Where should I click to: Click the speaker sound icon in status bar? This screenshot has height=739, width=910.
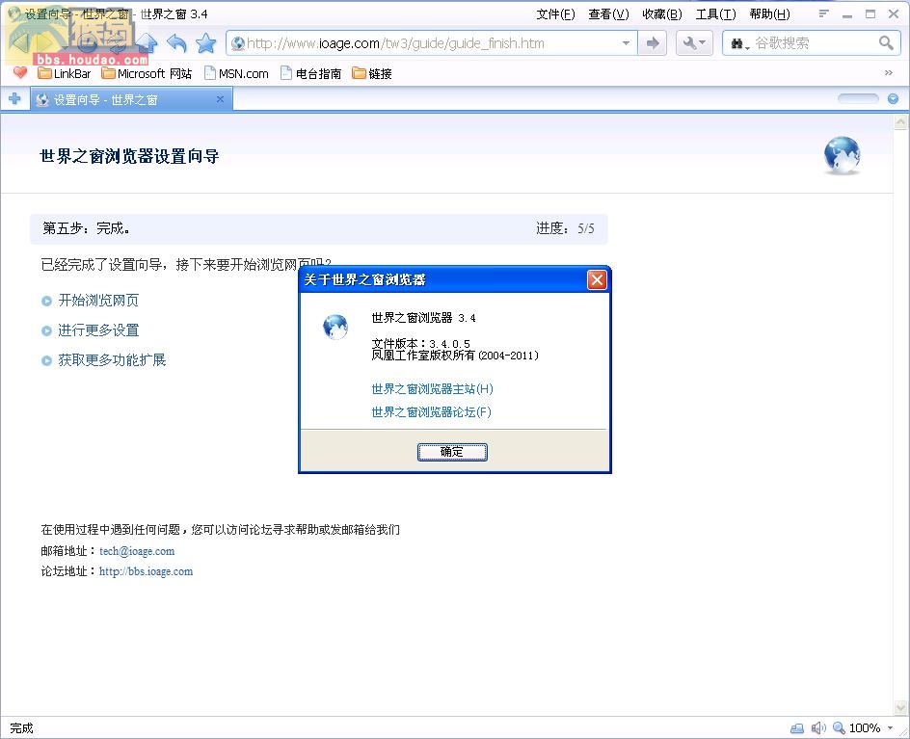tap(818, 728)
